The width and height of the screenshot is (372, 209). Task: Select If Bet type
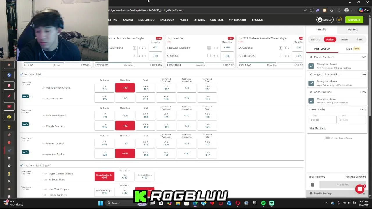[359, 39]
